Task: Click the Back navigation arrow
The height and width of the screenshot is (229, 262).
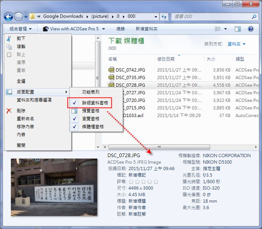Action: [x=8, y=17]
